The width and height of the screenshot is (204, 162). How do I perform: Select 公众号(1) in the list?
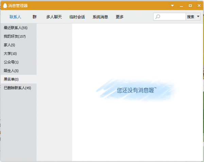(x=11, y=62)
